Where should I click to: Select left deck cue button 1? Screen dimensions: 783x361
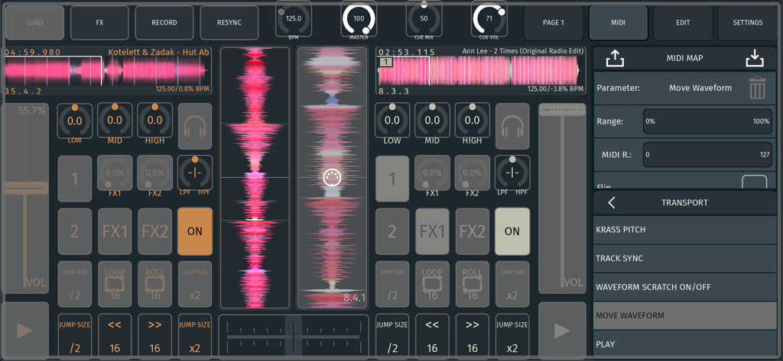pos(75,179)
